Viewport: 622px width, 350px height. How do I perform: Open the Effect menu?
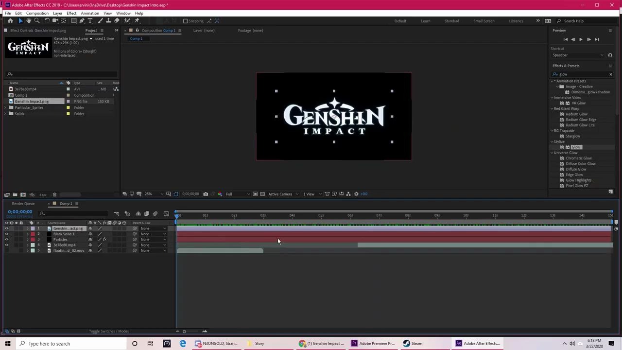pyautogui.click(x=71, y=13)
